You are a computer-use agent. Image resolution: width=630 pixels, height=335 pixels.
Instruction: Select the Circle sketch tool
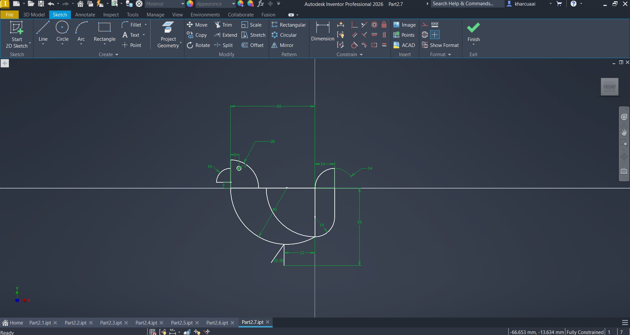(x=62, y=32)
